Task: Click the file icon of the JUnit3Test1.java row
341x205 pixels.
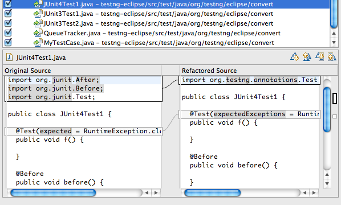Action: coord(38,14)
